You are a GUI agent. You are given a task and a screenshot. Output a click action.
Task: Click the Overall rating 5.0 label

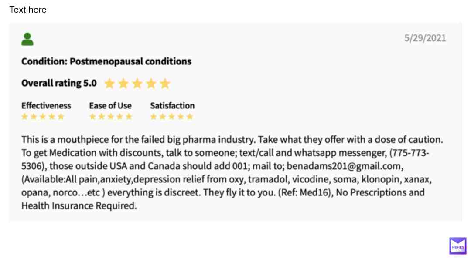[x=59, y=83]
